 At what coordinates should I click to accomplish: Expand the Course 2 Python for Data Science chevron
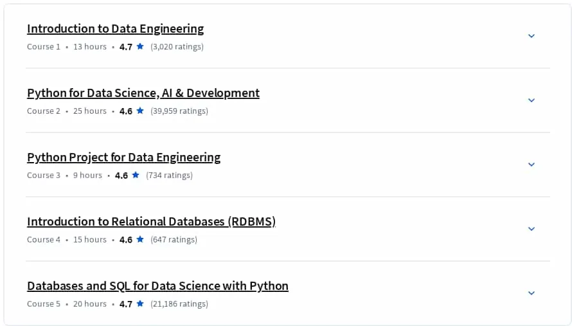pos(532,100)
